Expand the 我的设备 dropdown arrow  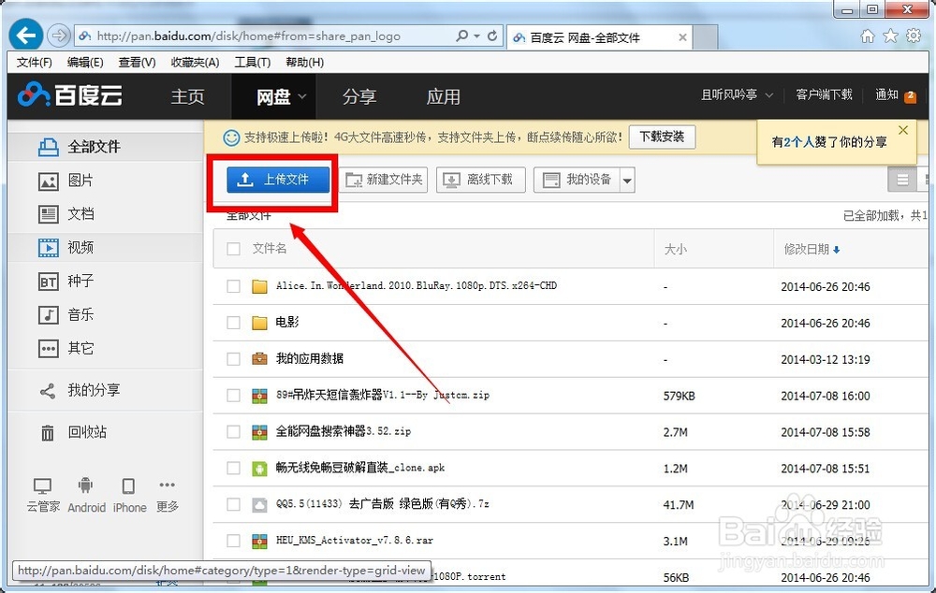(x=628, y=179)
